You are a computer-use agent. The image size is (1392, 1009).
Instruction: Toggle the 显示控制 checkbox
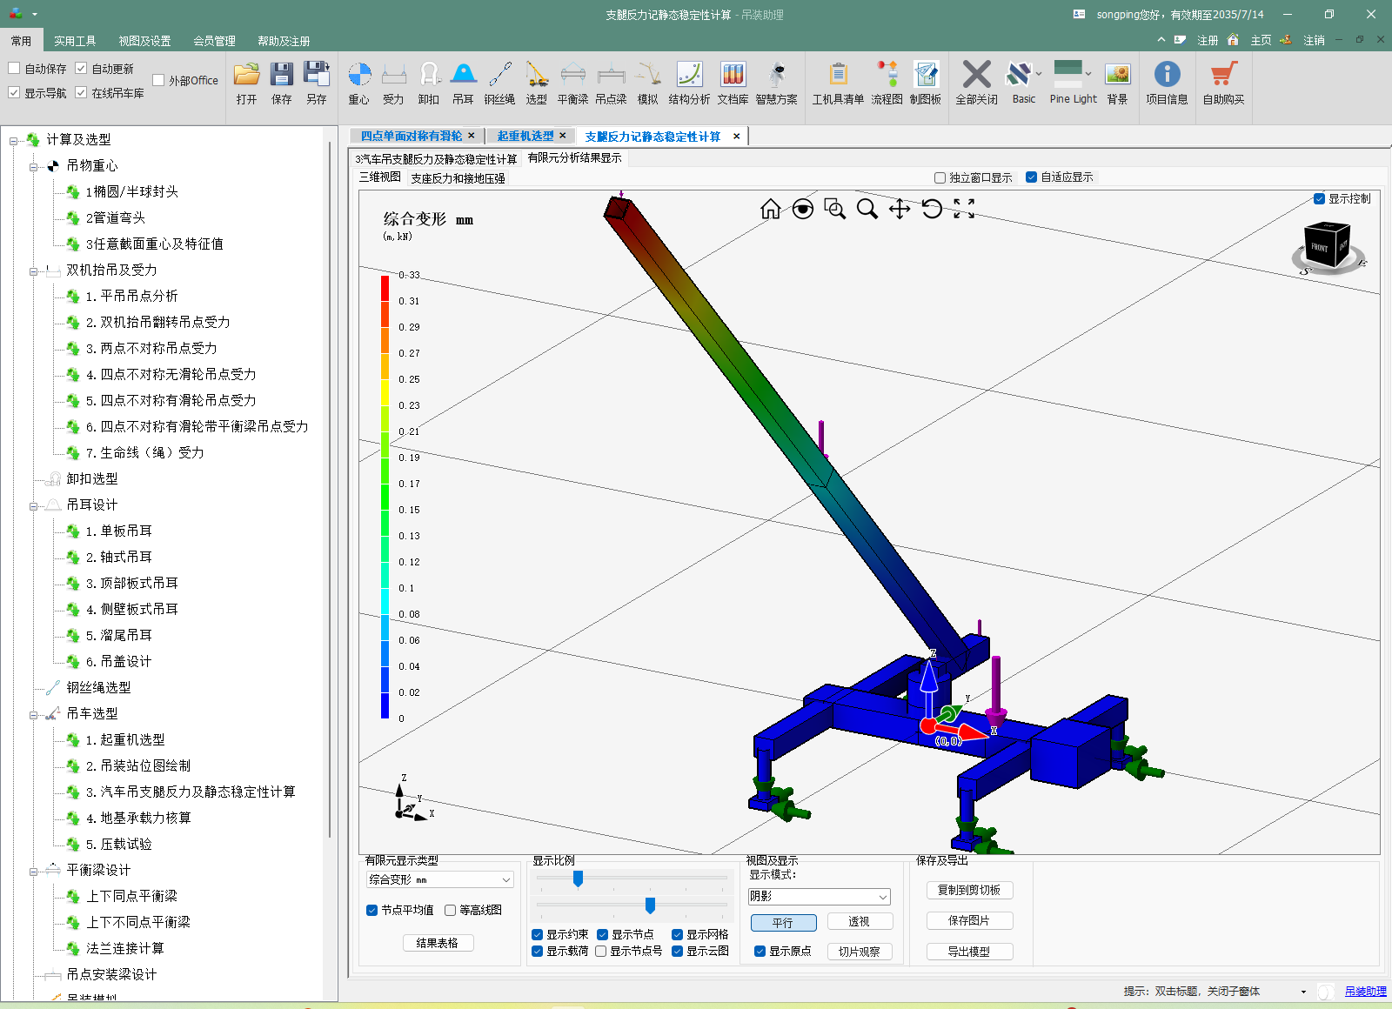click(x=1319, y=198)
